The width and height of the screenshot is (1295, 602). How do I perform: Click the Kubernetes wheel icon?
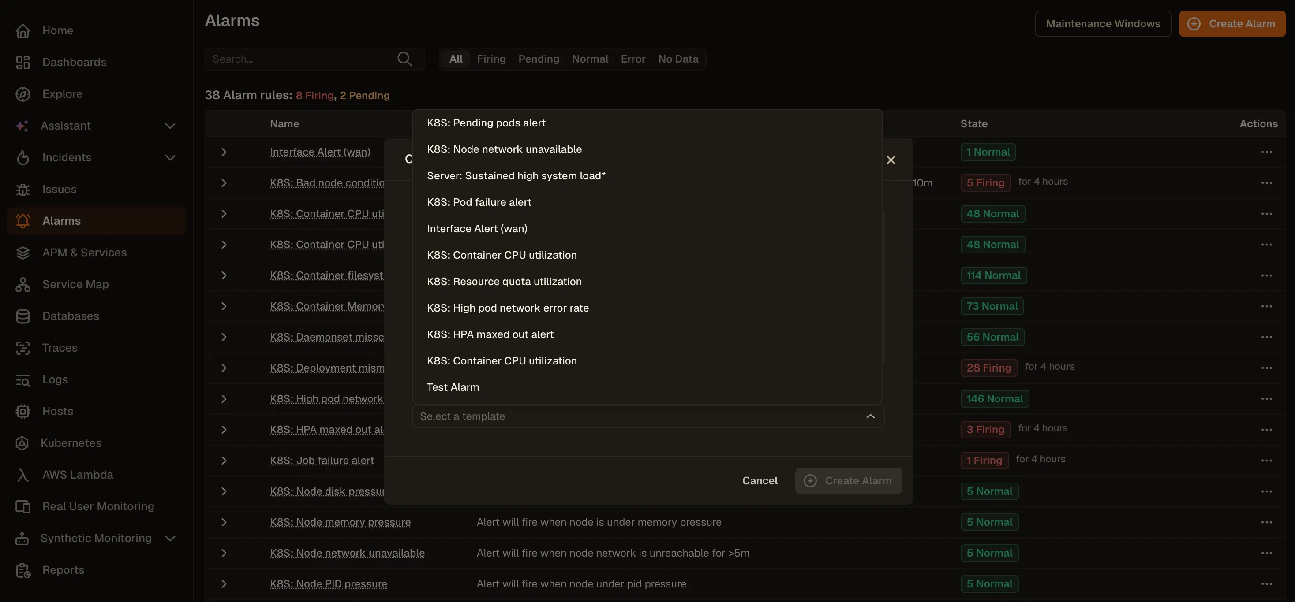22,443
